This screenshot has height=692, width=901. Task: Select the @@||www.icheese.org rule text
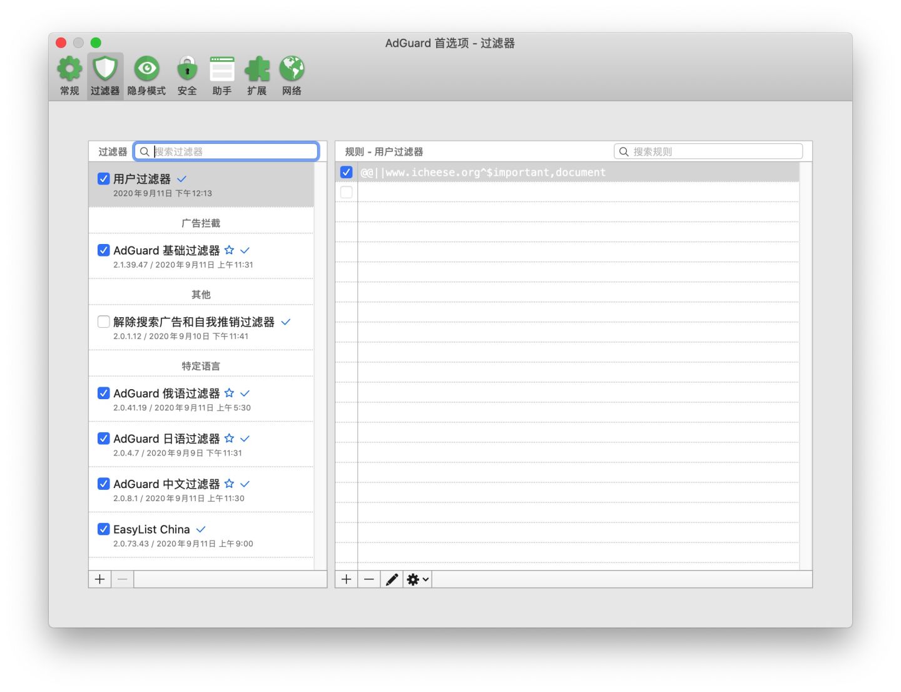coord(483,172)
